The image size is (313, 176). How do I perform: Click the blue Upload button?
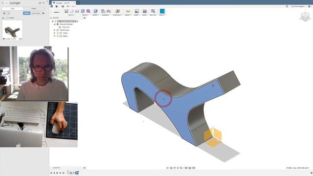click(x=26, y=13)
